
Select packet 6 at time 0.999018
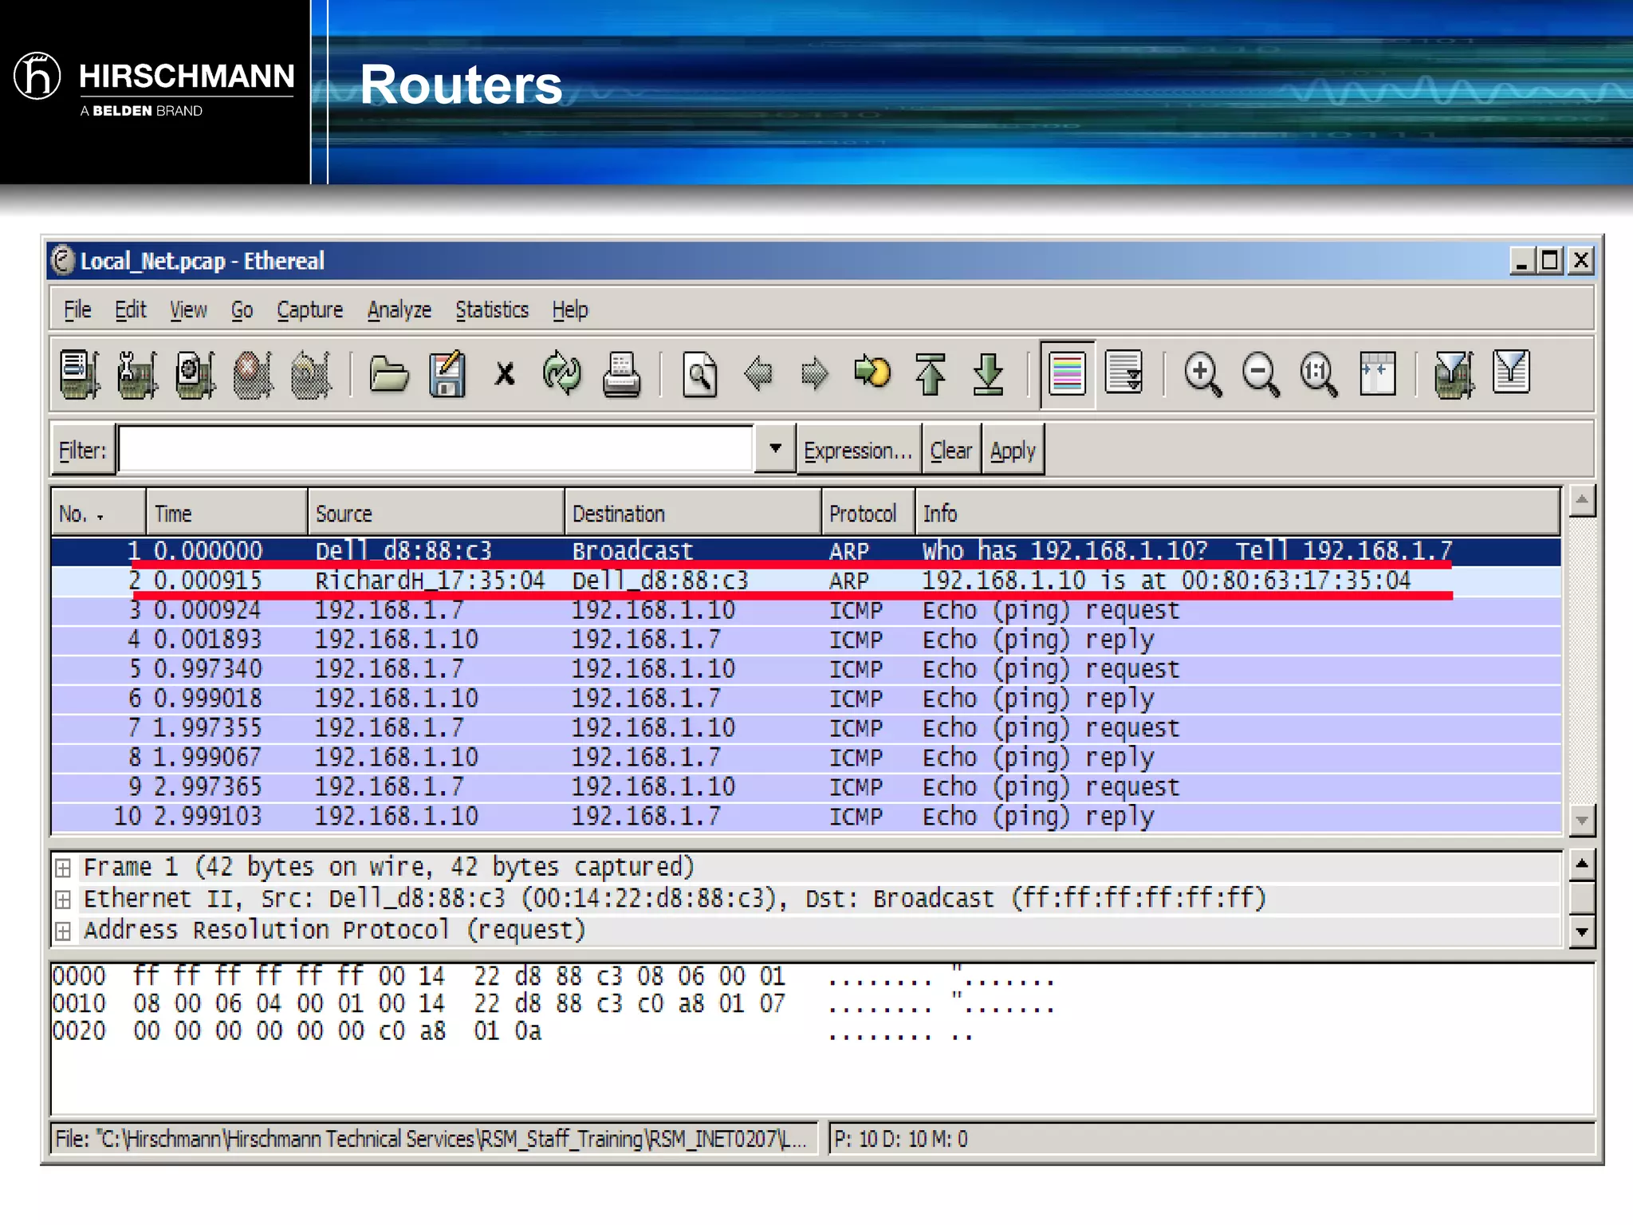806,699
